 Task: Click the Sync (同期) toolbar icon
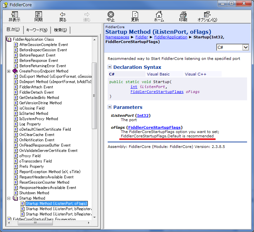[39, 14]
